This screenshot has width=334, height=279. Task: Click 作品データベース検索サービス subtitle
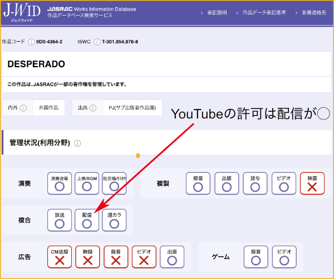[80, 16]
